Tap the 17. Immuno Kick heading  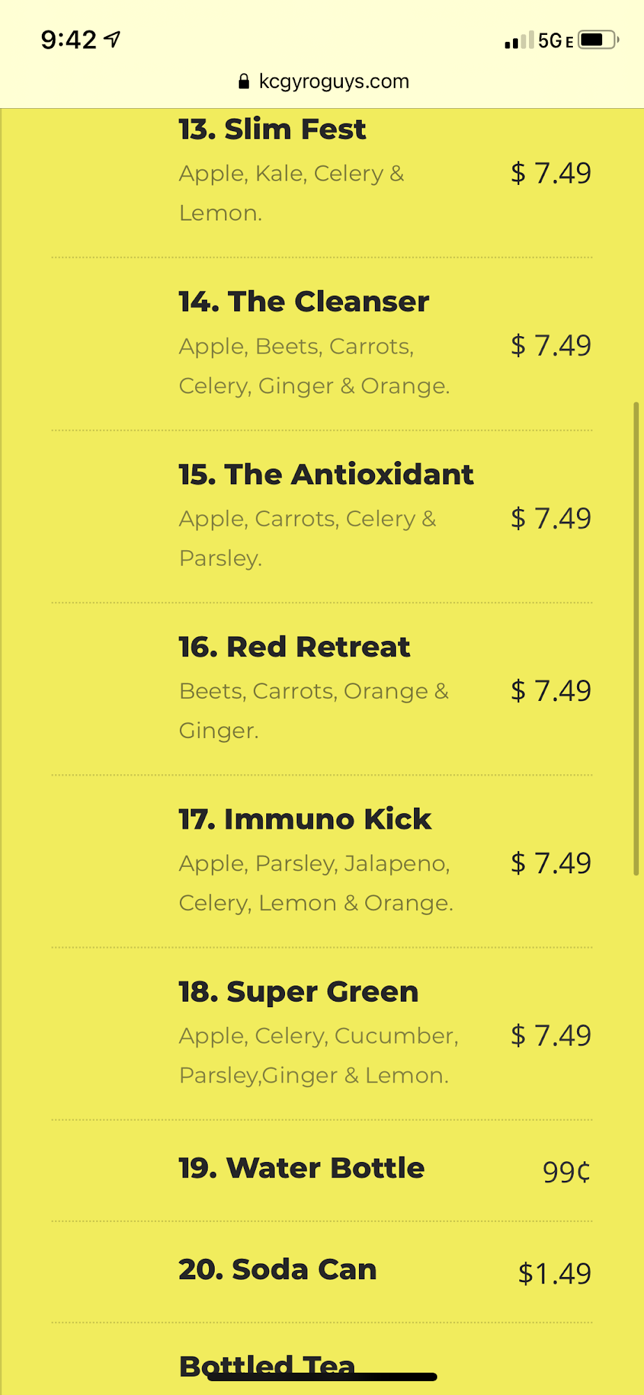(x=305, y=819)
